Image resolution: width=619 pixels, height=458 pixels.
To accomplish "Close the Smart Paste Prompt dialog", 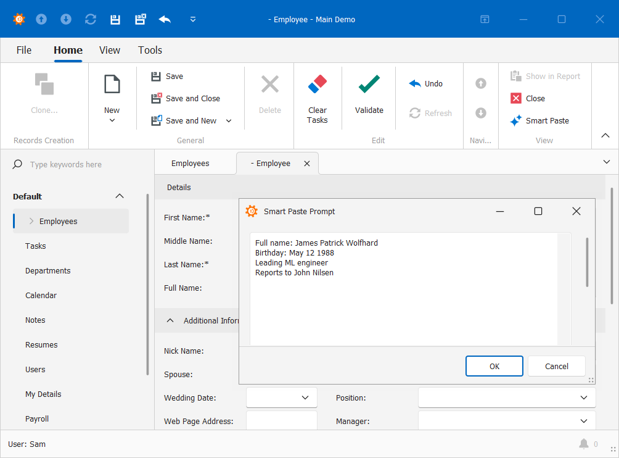I will (576, 212).
